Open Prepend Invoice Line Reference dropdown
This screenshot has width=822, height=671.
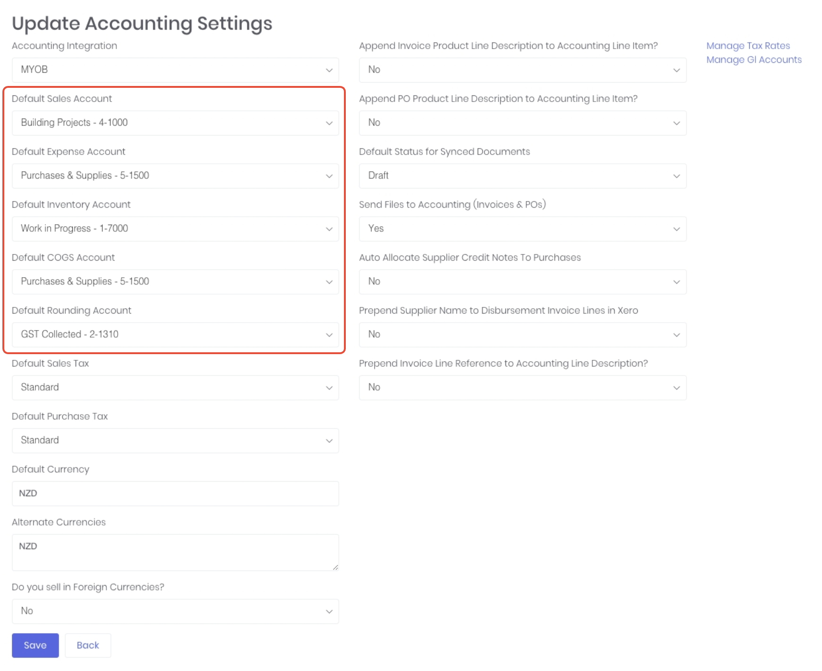[x=522, y=387]
